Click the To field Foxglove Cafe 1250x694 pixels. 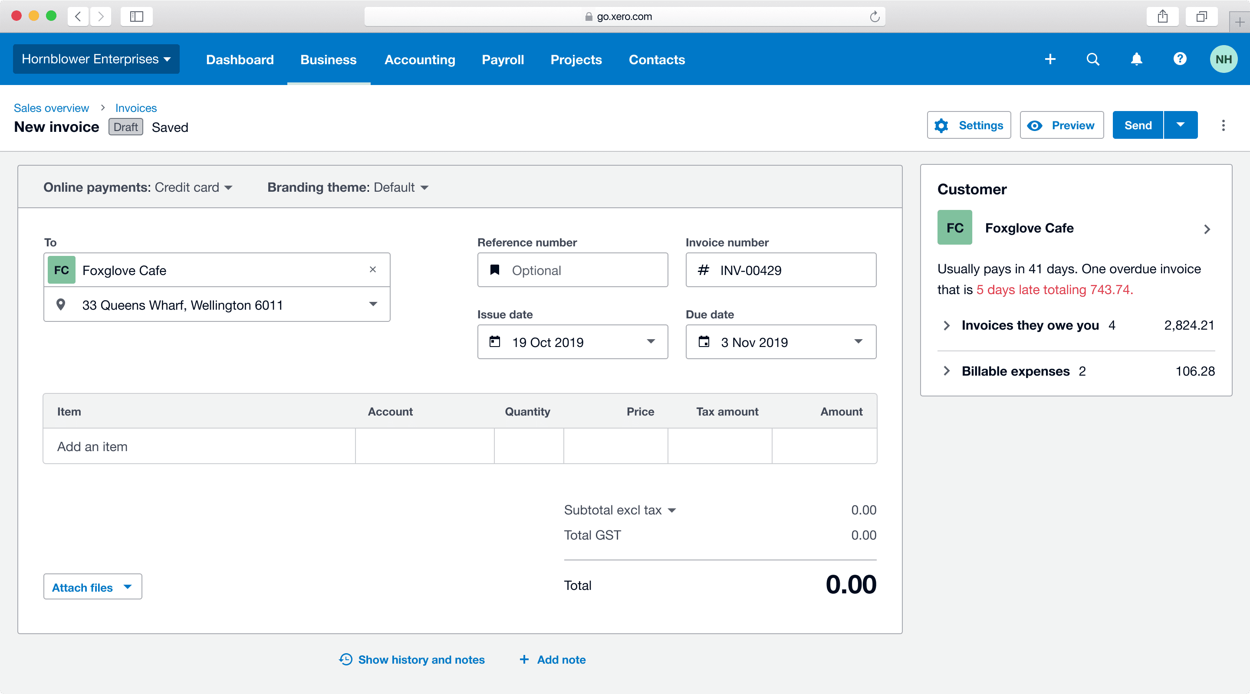pos(217,270)
